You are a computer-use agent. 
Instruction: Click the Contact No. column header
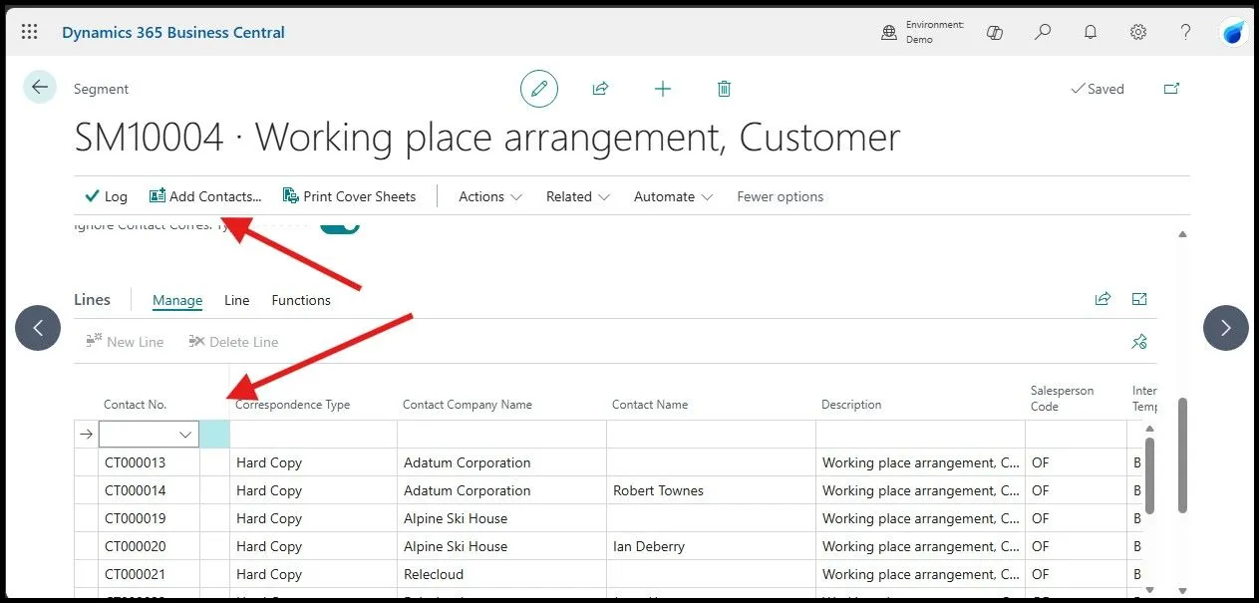pos(136,405)
